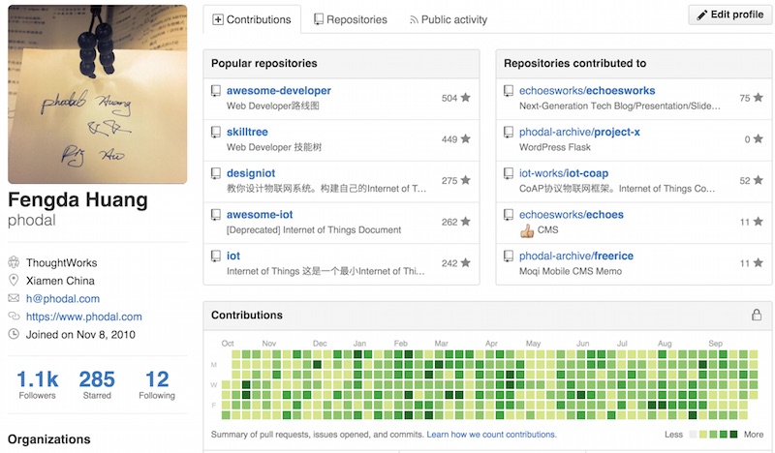This screenshot has height=453, width=775.
Task: View the 1.1k Followers list
Action: pos(37,383)
